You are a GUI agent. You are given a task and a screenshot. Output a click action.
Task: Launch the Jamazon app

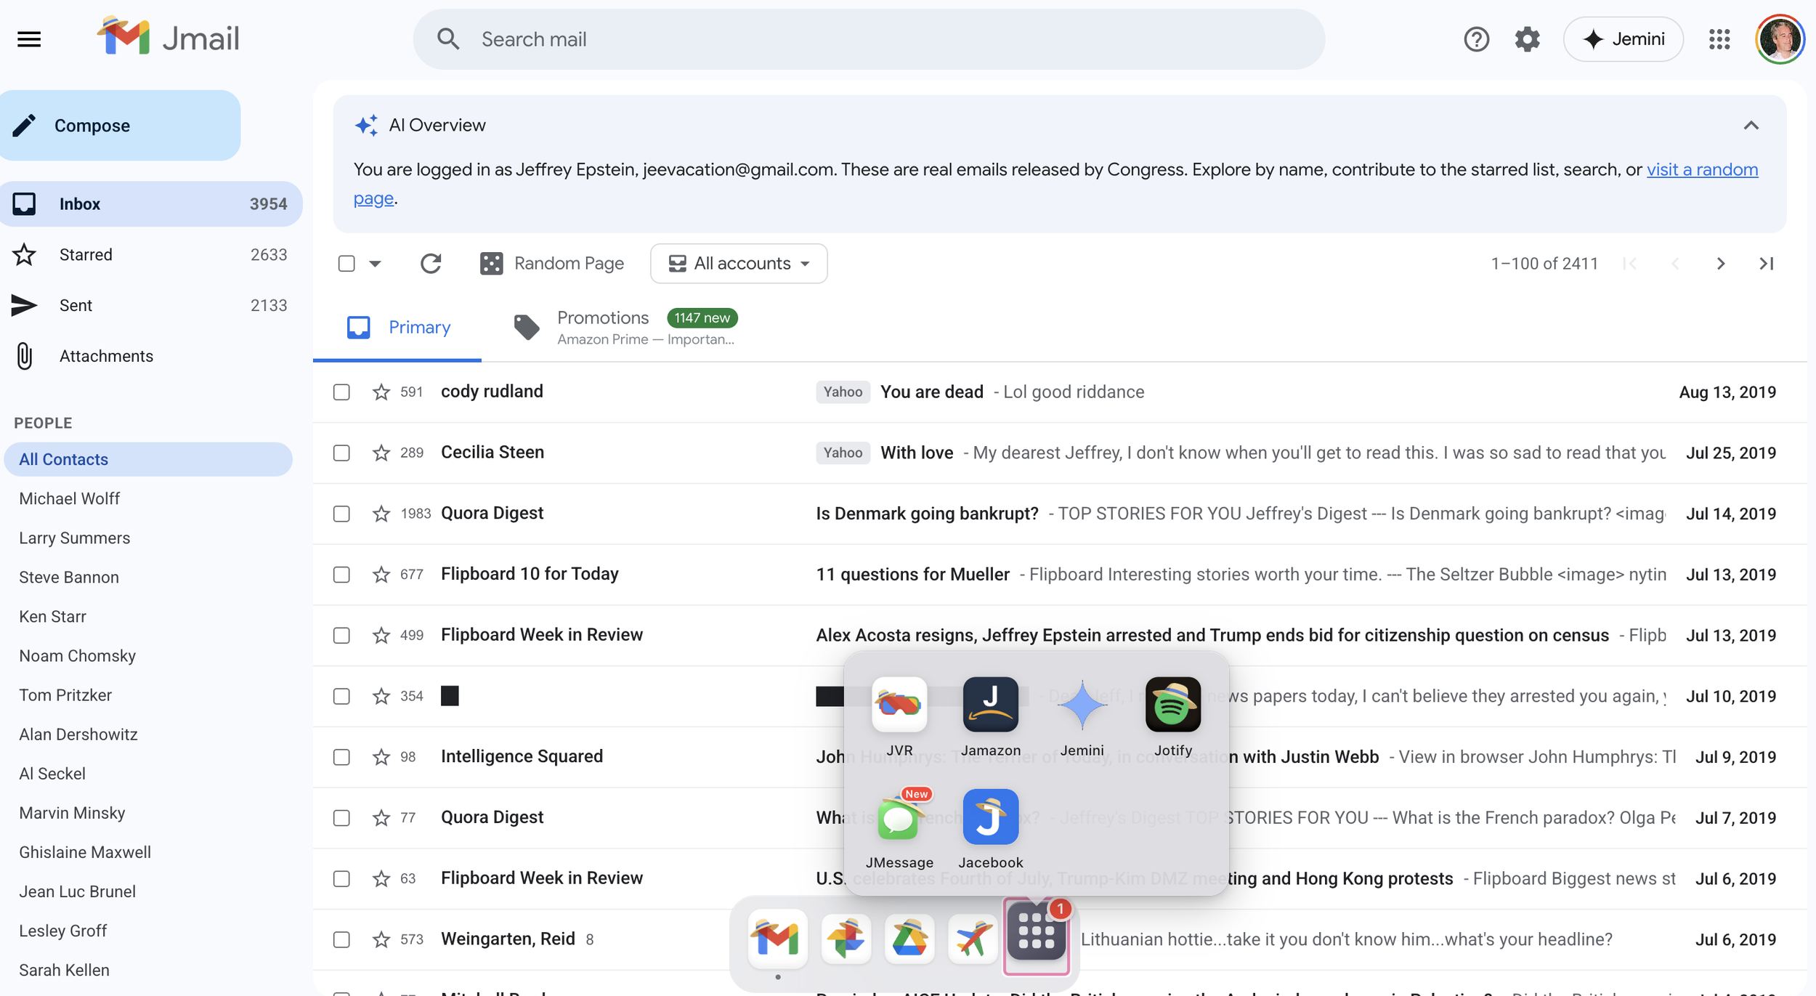[990, 704]
